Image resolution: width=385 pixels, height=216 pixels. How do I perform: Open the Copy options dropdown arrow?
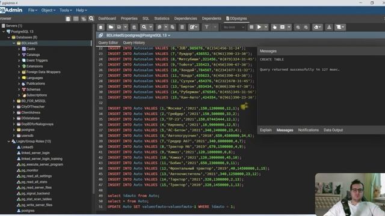(x=166, y=27)
